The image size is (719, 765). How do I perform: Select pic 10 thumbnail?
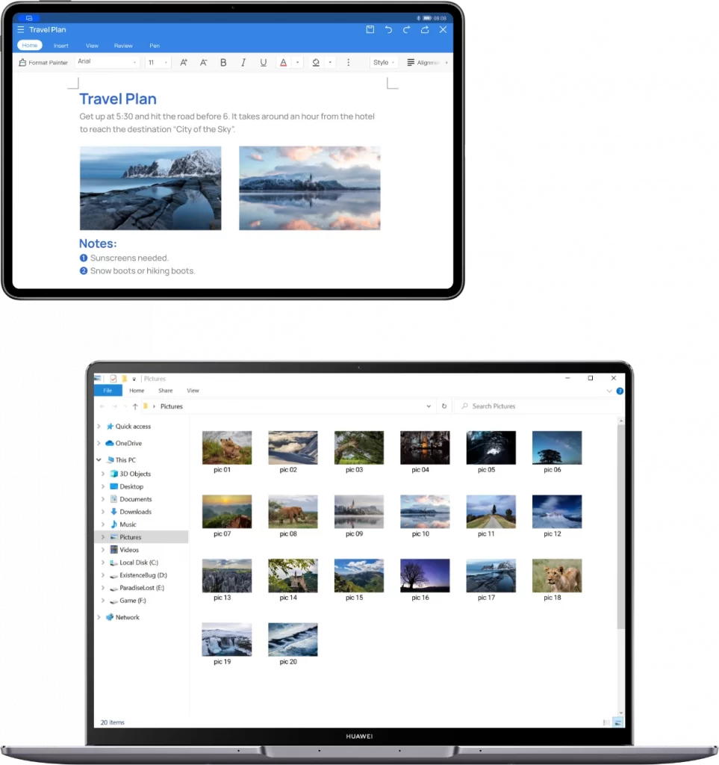tap(425, 512)
